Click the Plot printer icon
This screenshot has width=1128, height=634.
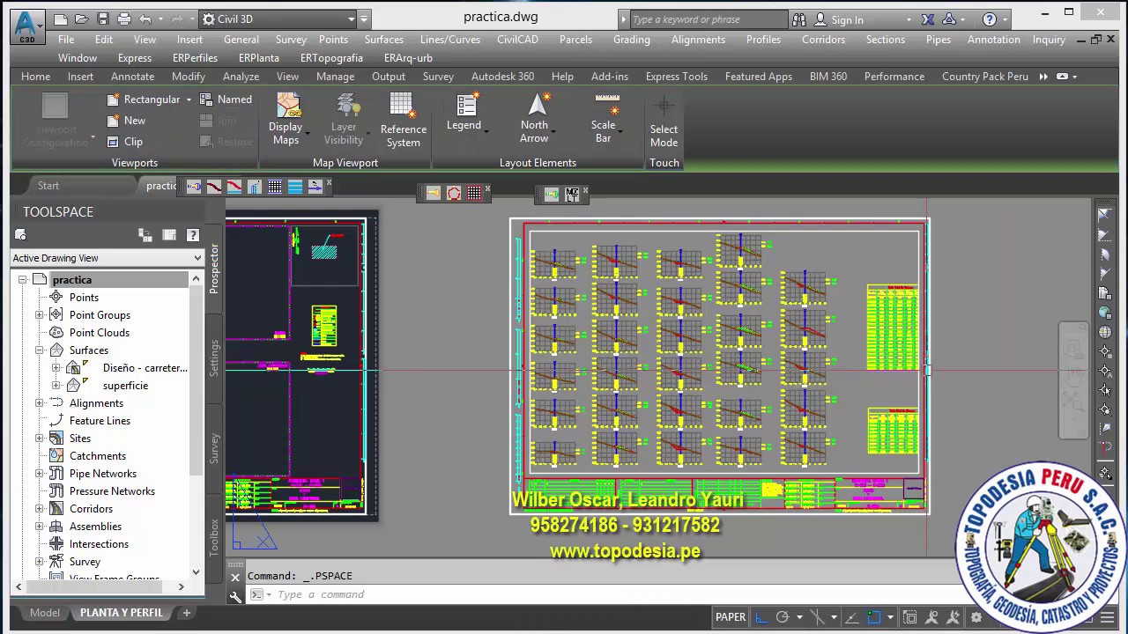[123, 18]
